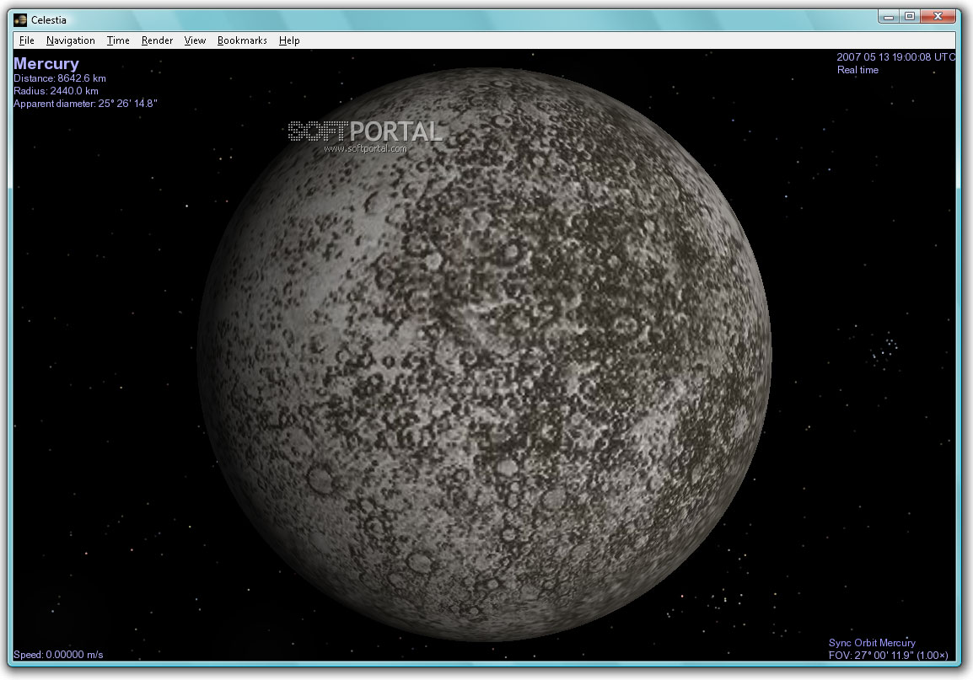973x680 pixels.
Task: Maximize the Celestia window
Action: [x=910, y=17]
